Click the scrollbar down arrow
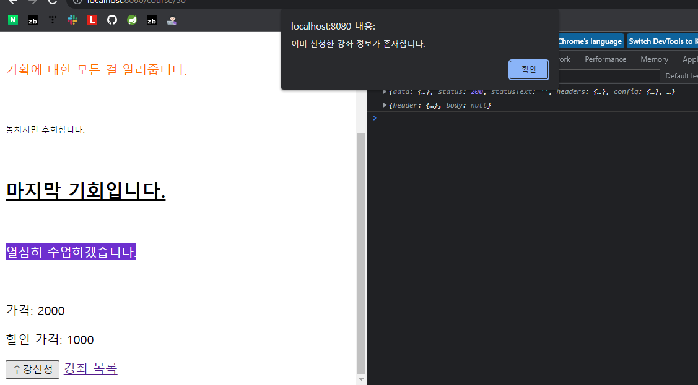 [362, 380]
